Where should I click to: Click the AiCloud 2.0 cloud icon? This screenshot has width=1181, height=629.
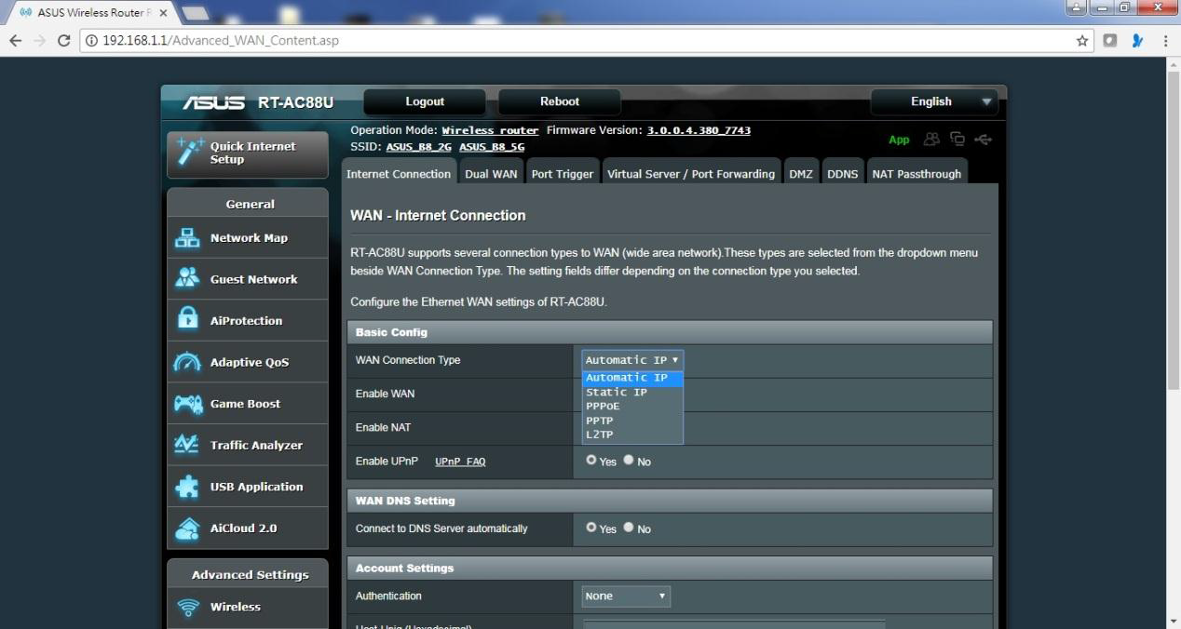click(x=187, y=529)
